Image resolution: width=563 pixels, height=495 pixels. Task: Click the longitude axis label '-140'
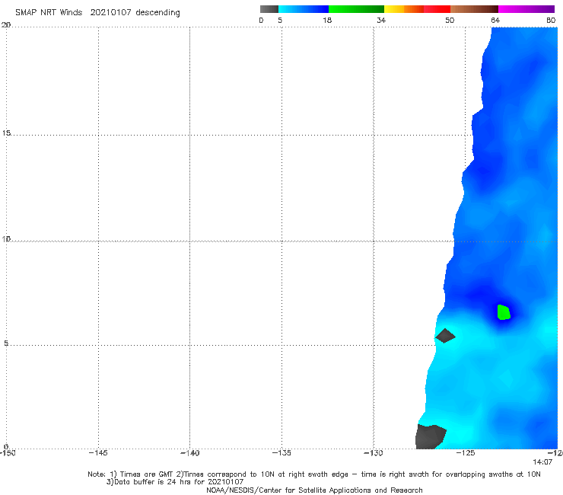coord(189,453)
